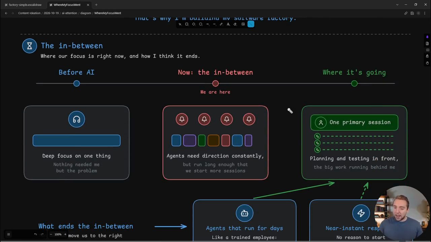Navigate back with the left arrow
This screenshot has width=431, height=242.
tap(6, 13)
